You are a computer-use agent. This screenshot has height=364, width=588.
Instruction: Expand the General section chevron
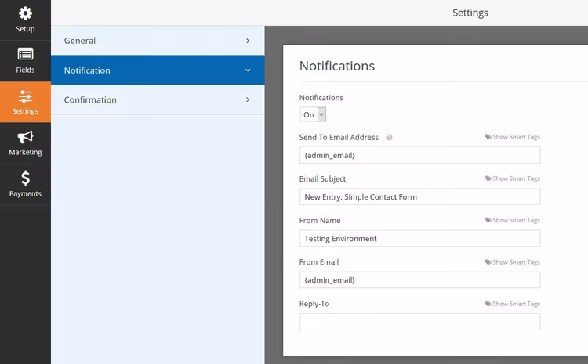[x=248, y=41]
